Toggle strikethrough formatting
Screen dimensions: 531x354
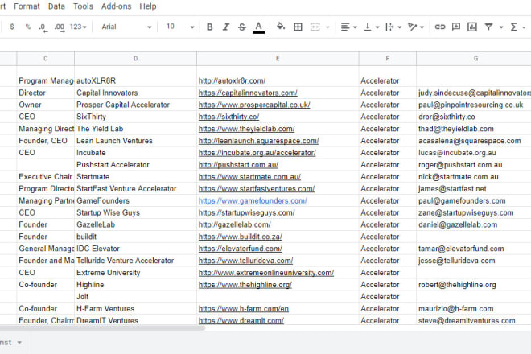click(242, 27)
